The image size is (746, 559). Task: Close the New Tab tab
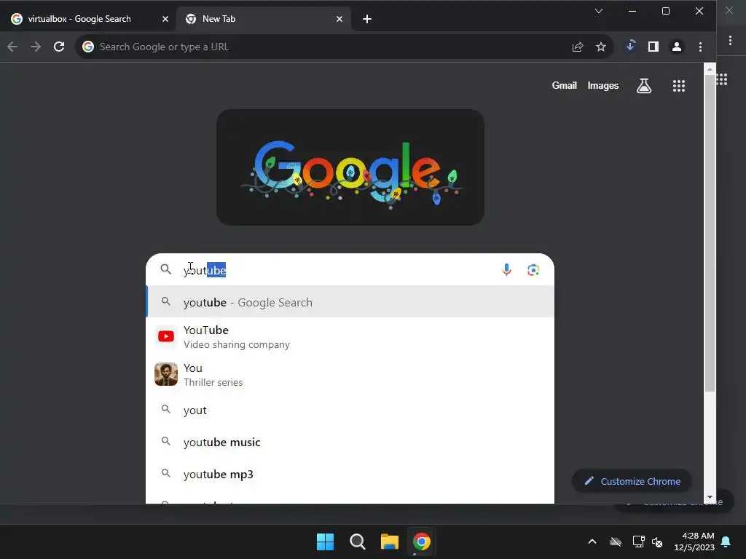coord(339,19)
